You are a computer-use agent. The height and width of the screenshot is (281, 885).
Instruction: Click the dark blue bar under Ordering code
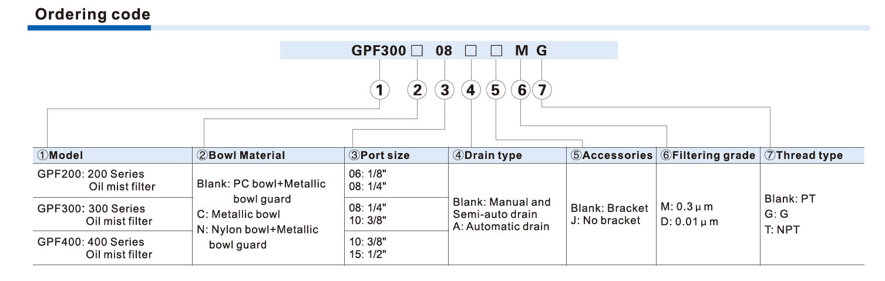coord(89,28)
